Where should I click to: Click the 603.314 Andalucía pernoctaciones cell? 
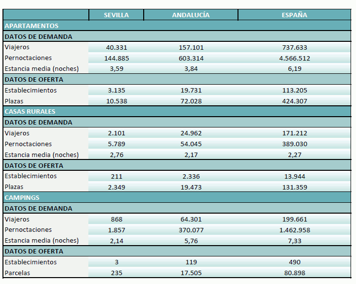(191, 58)
